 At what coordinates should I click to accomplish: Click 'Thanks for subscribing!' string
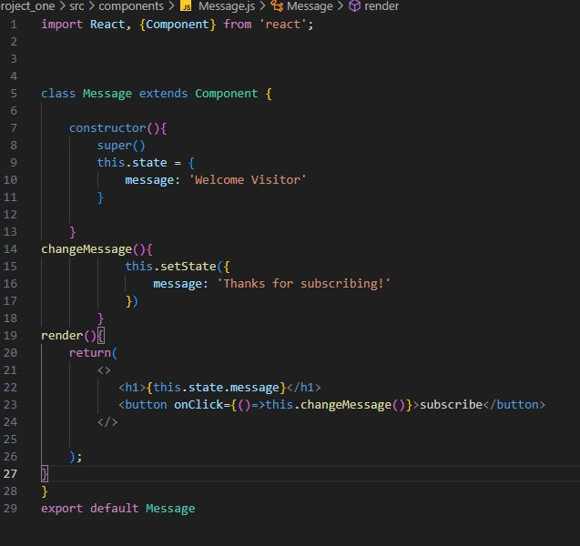tap(303, 284)
